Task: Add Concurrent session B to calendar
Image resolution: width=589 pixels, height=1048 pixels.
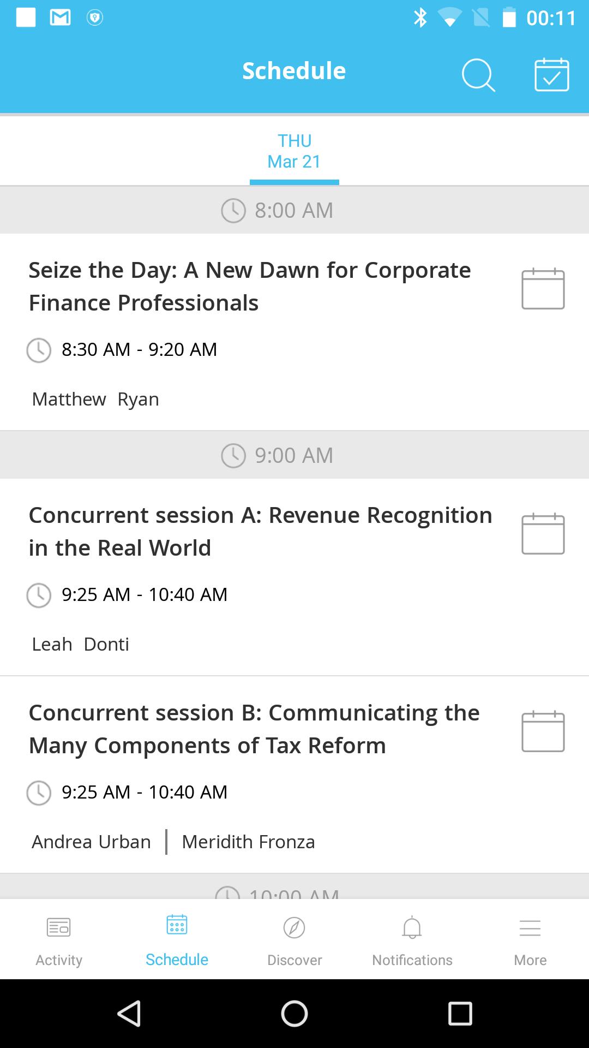Action: (x=543, y=731)
